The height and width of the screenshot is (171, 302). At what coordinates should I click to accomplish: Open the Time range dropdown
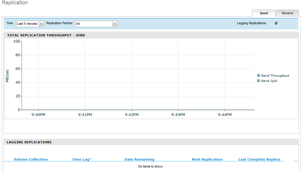[x=30, y=24]
